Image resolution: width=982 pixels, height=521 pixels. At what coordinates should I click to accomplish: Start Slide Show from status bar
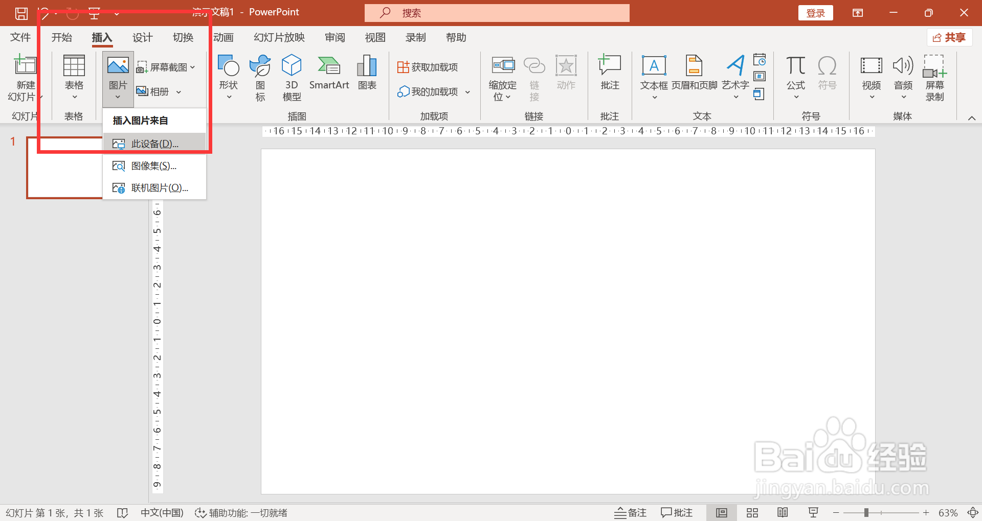813,513
